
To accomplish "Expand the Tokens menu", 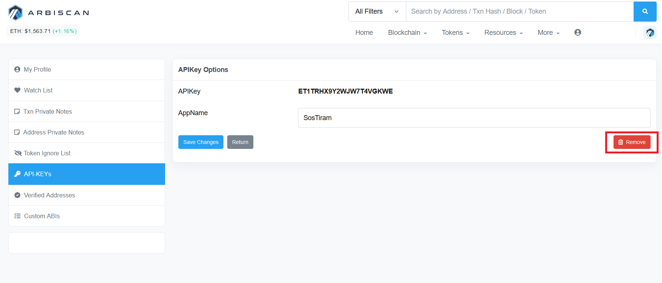I will tap(456, 33).
